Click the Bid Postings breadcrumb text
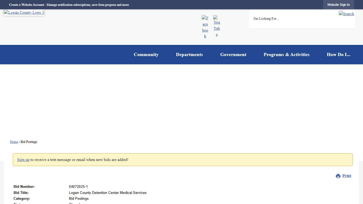Image resolution: width=363 pixels, height=204 pixels. point(29,142)
